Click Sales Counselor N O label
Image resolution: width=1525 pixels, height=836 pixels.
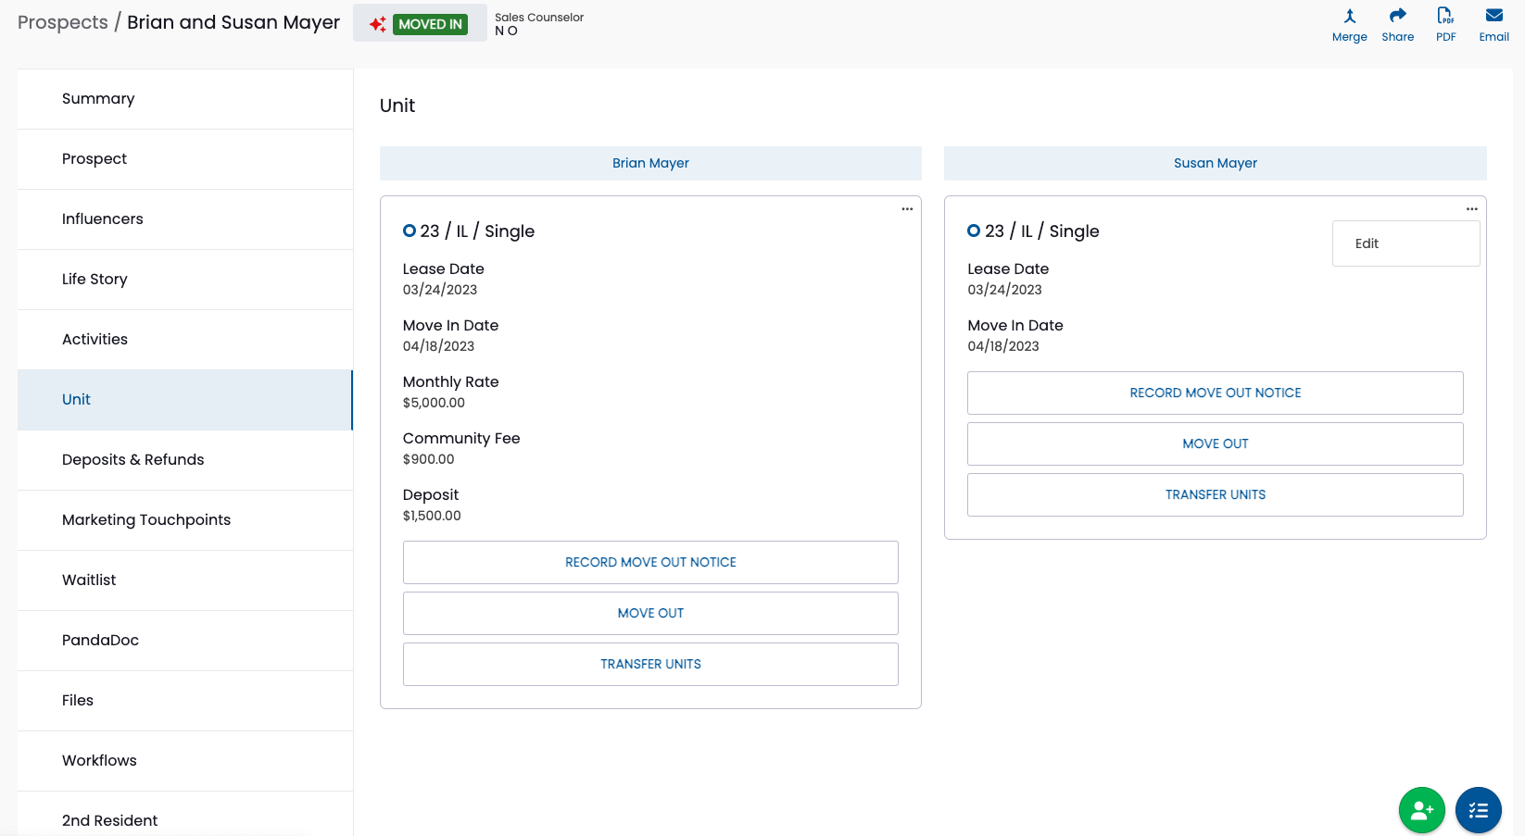pos(539,24)
